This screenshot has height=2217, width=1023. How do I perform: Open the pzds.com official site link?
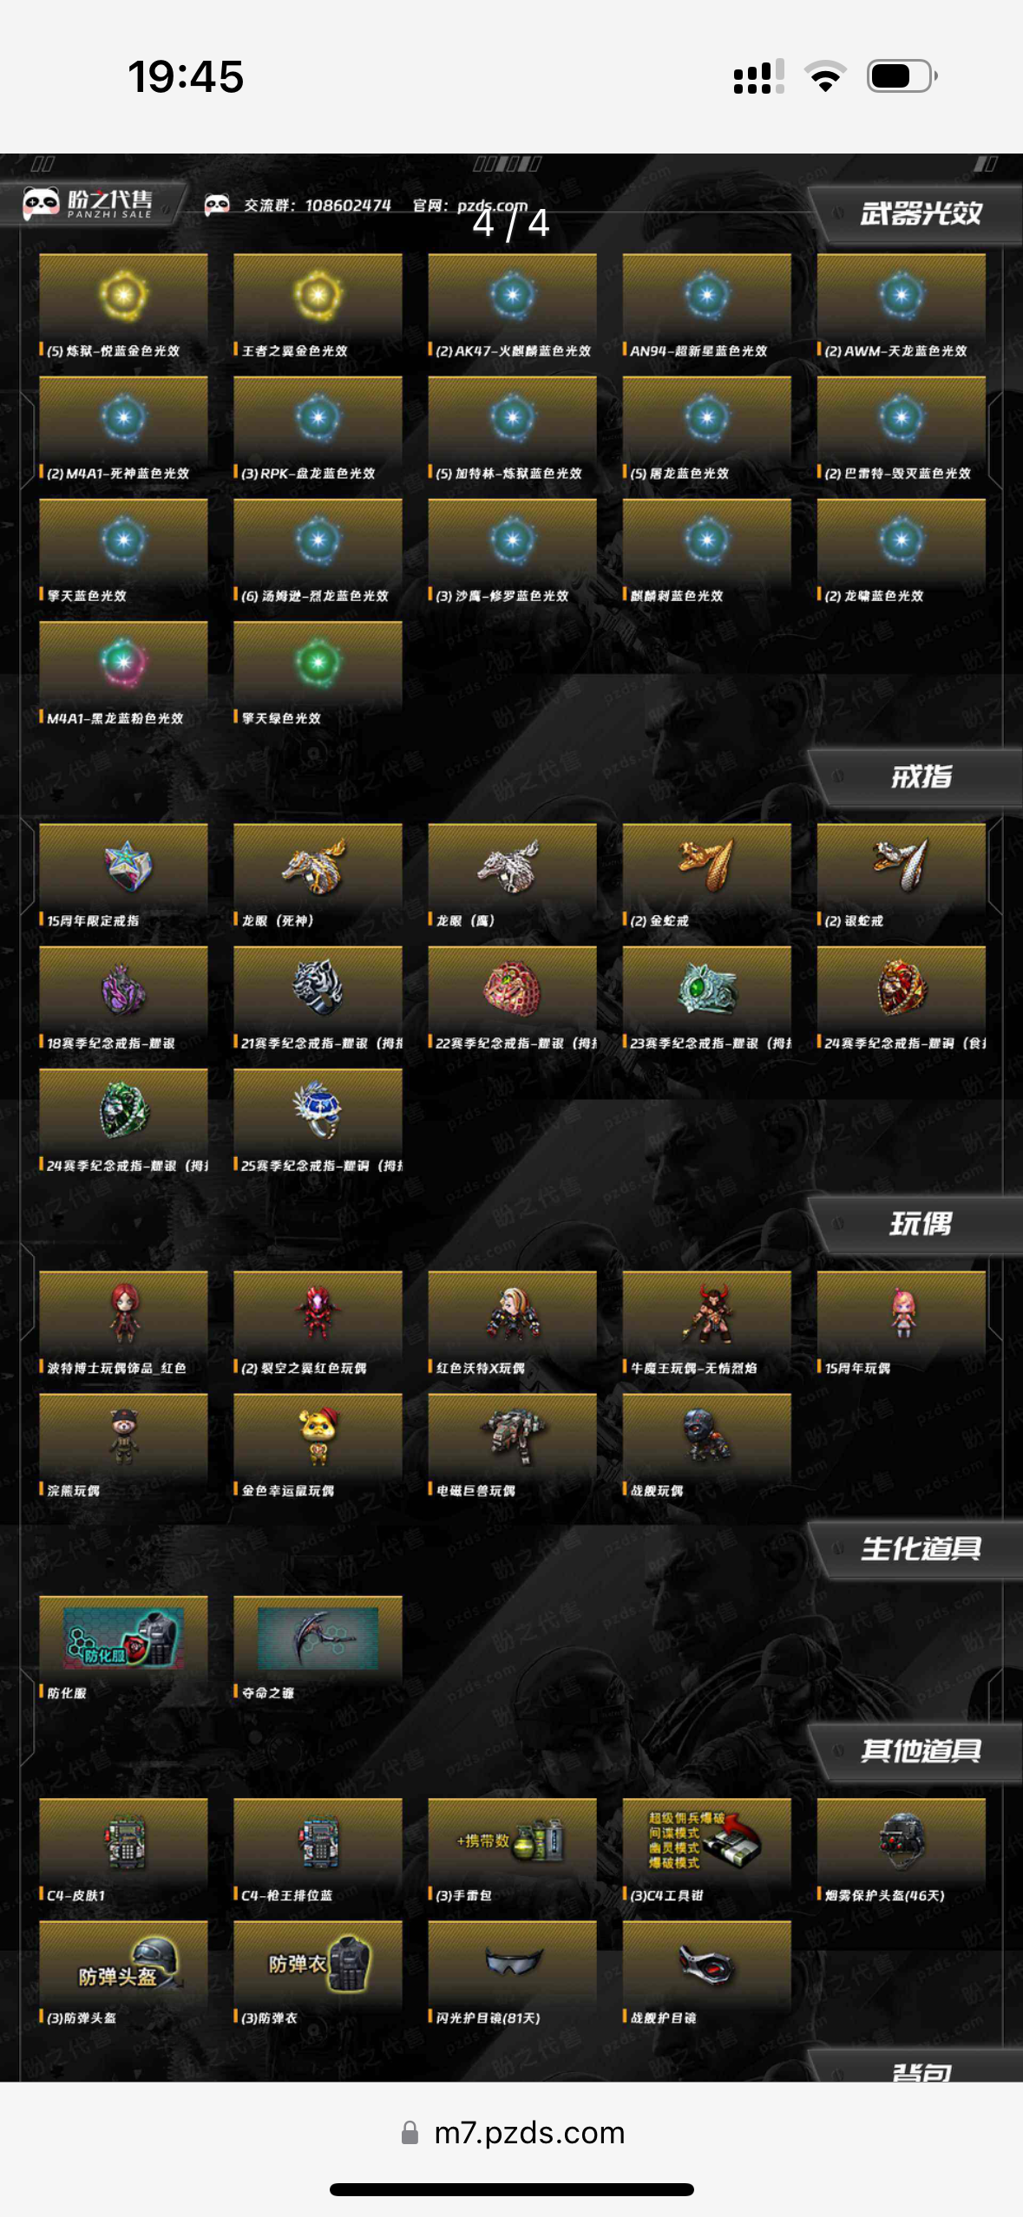[x=492, y=206]
